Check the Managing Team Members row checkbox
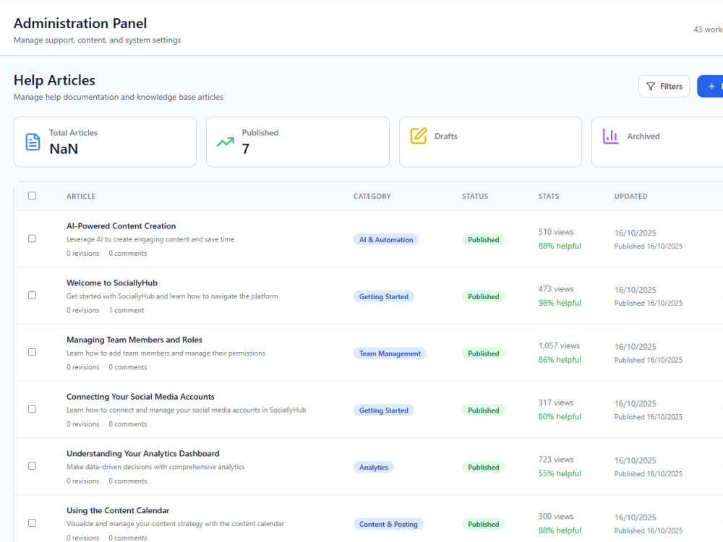Image resolution: width=723 pixels, height=542 pixels. 32,352
